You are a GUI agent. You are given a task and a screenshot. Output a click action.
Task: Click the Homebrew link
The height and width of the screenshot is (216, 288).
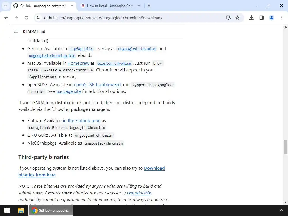tap(78, 63)
